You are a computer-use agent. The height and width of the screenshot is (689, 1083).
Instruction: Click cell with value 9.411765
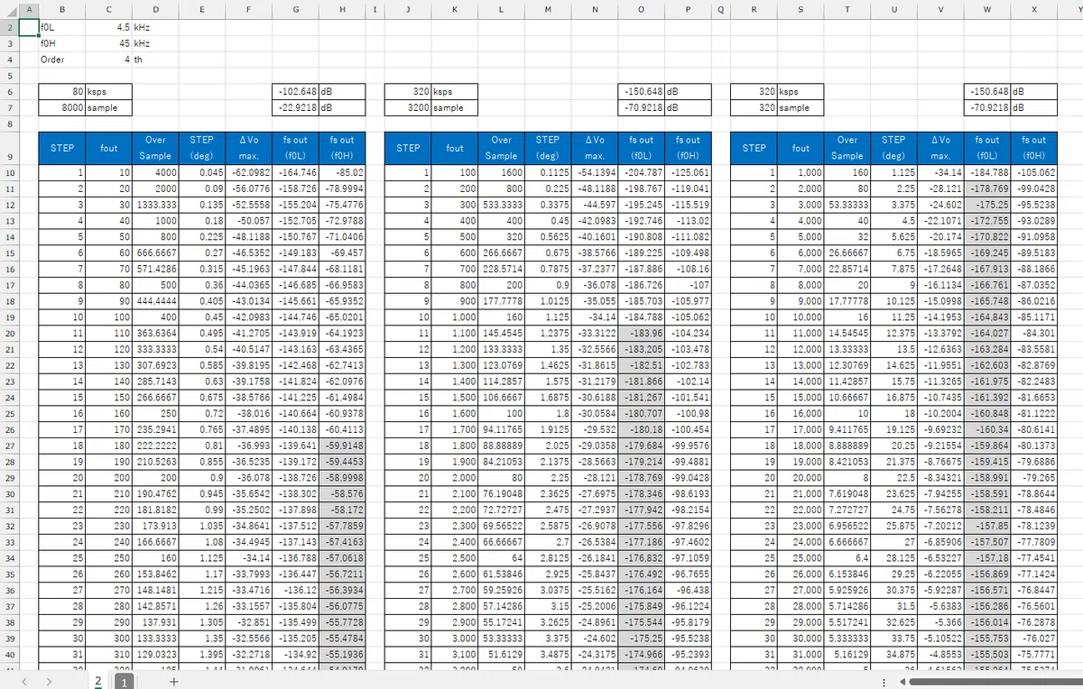847,429
